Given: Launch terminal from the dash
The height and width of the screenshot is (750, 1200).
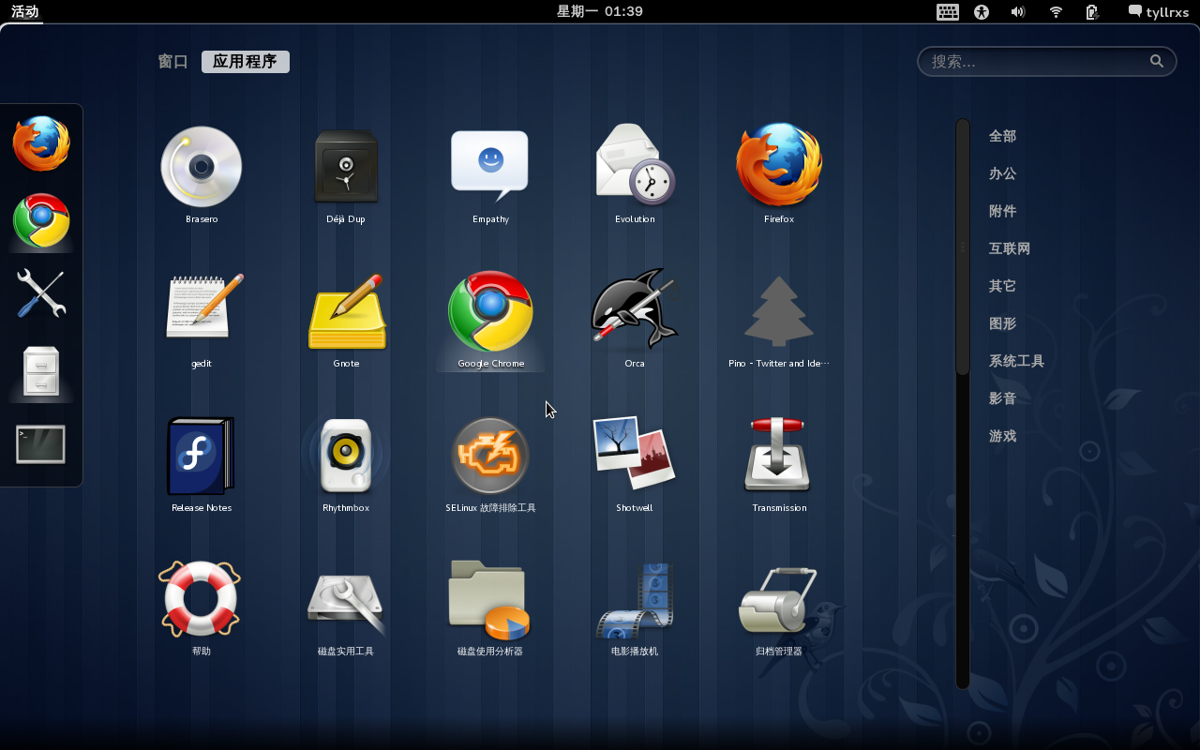Looking at the screenshot, I should point(41,444).
